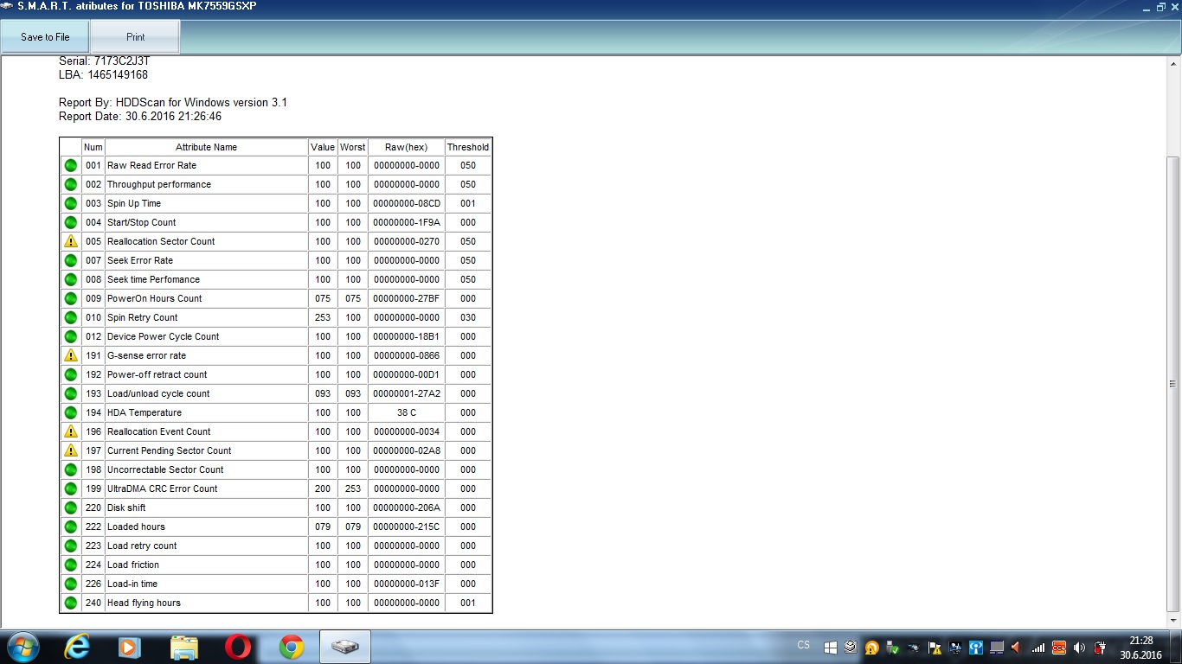Click the warning icon for Reallocation Sector Count
The width and height of the screenshot is (1182, 664).
pyautogui.click(x=71, y=241)
